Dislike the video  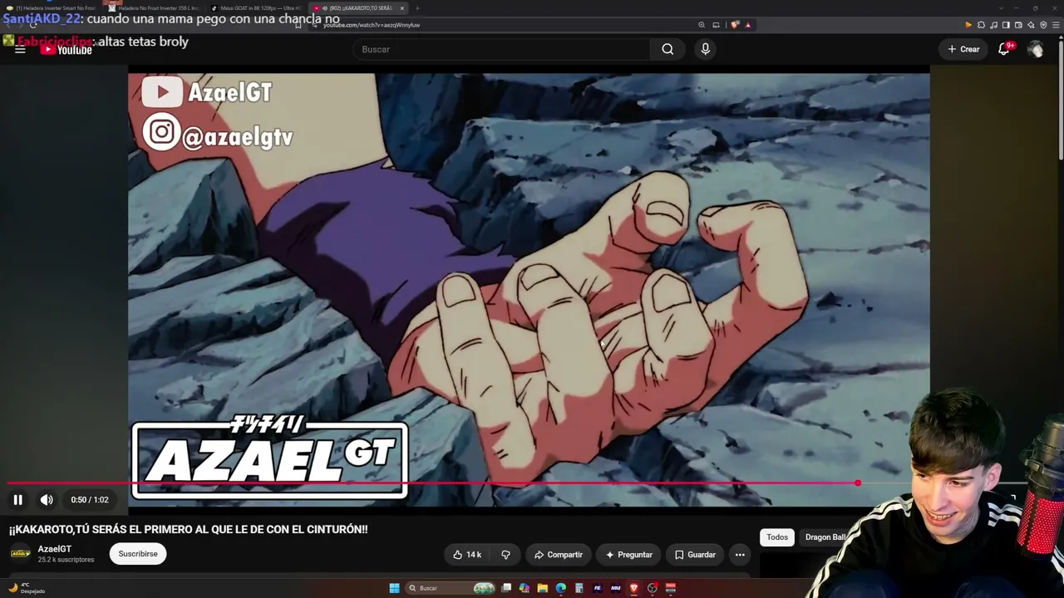point(505,555)
